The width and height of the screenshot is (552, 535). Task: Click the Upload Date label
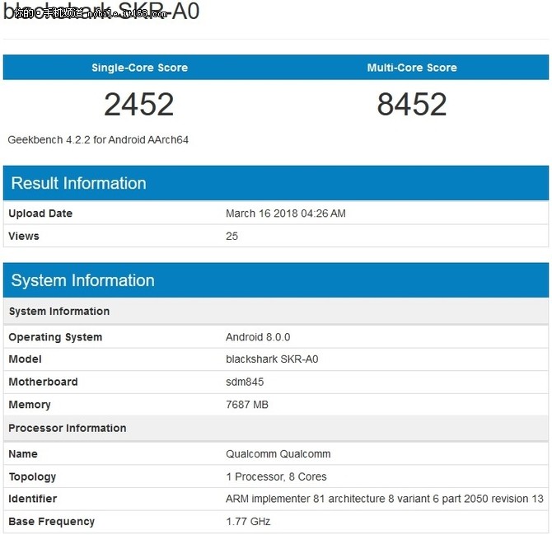[x=40, y=213]
